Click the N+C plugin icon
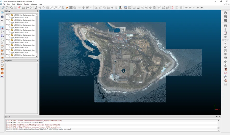This screenshot has height=135, width=230. (x=164, y=8)
